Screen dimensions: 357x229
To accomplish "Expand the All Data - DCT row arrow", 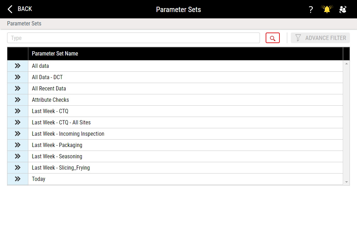I will tap(18, 77).
